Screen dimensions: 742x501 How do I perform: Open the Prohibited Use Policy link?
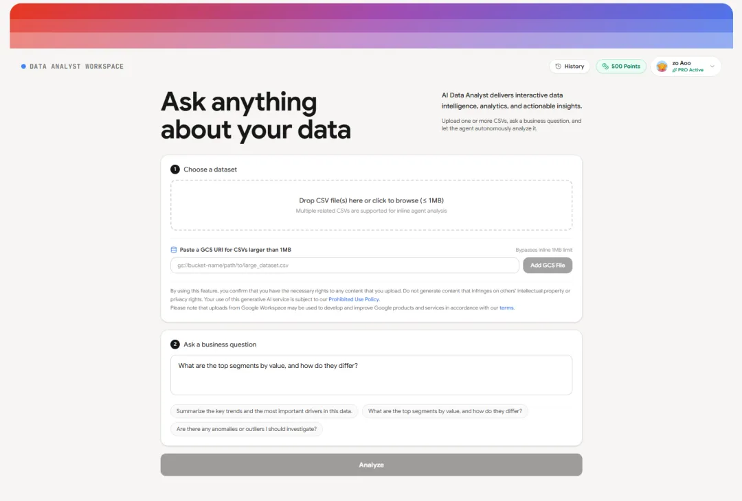(354, 299)
